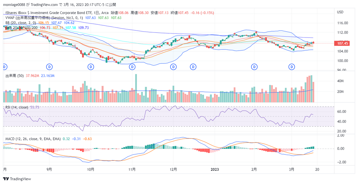Click the 112.00 price axis label
The image size is (358, 184).
click(342, 32)
